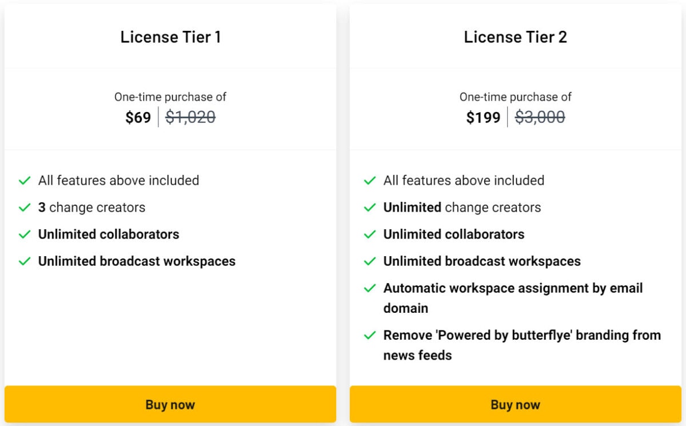Select the 'License Tier 2' heading
The width and height of the screenshot is (686, 426).
(x=515, y=37)
